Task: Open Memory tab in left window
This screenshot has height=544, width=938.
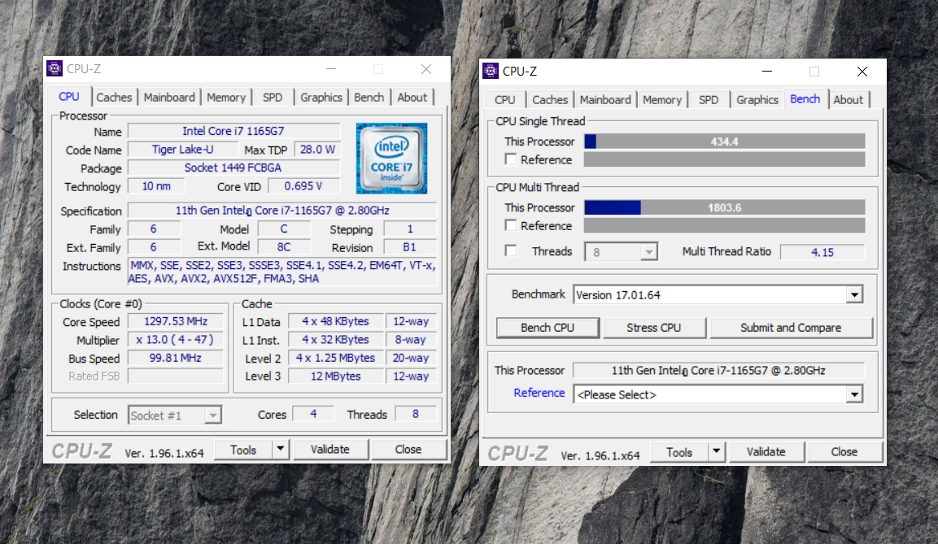Action: [x=226, y=98]
